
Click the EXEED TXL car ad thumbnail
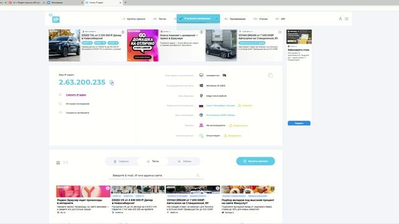tap(64, 45)
